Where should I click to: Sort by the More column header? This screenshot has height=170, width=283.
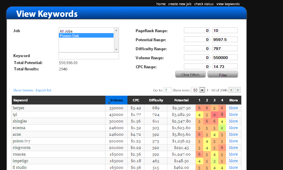point(233,100)
